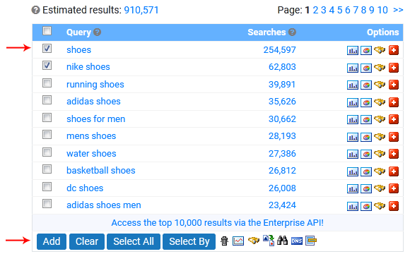Open the 'water shoes' query link
This screenshot has height=254, width=410.
[x=91, y=154]
